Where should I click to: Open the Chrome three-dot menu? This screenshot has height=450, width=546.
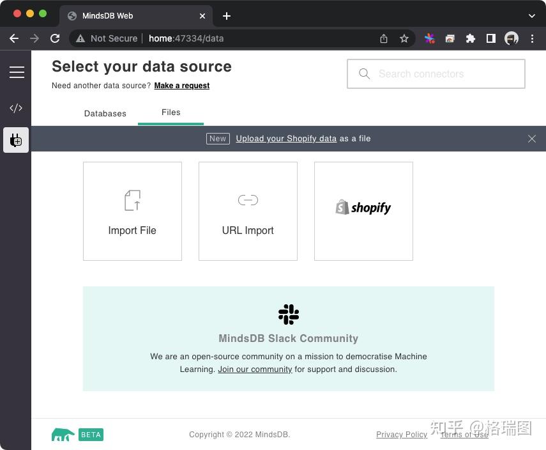pos(532,38)
